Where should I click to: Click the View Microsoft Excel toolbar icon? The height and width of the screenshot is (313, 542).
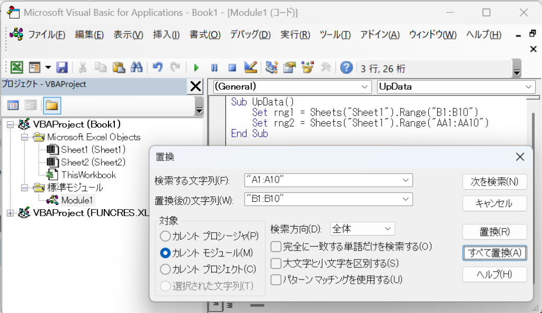[x=16, y=67]
